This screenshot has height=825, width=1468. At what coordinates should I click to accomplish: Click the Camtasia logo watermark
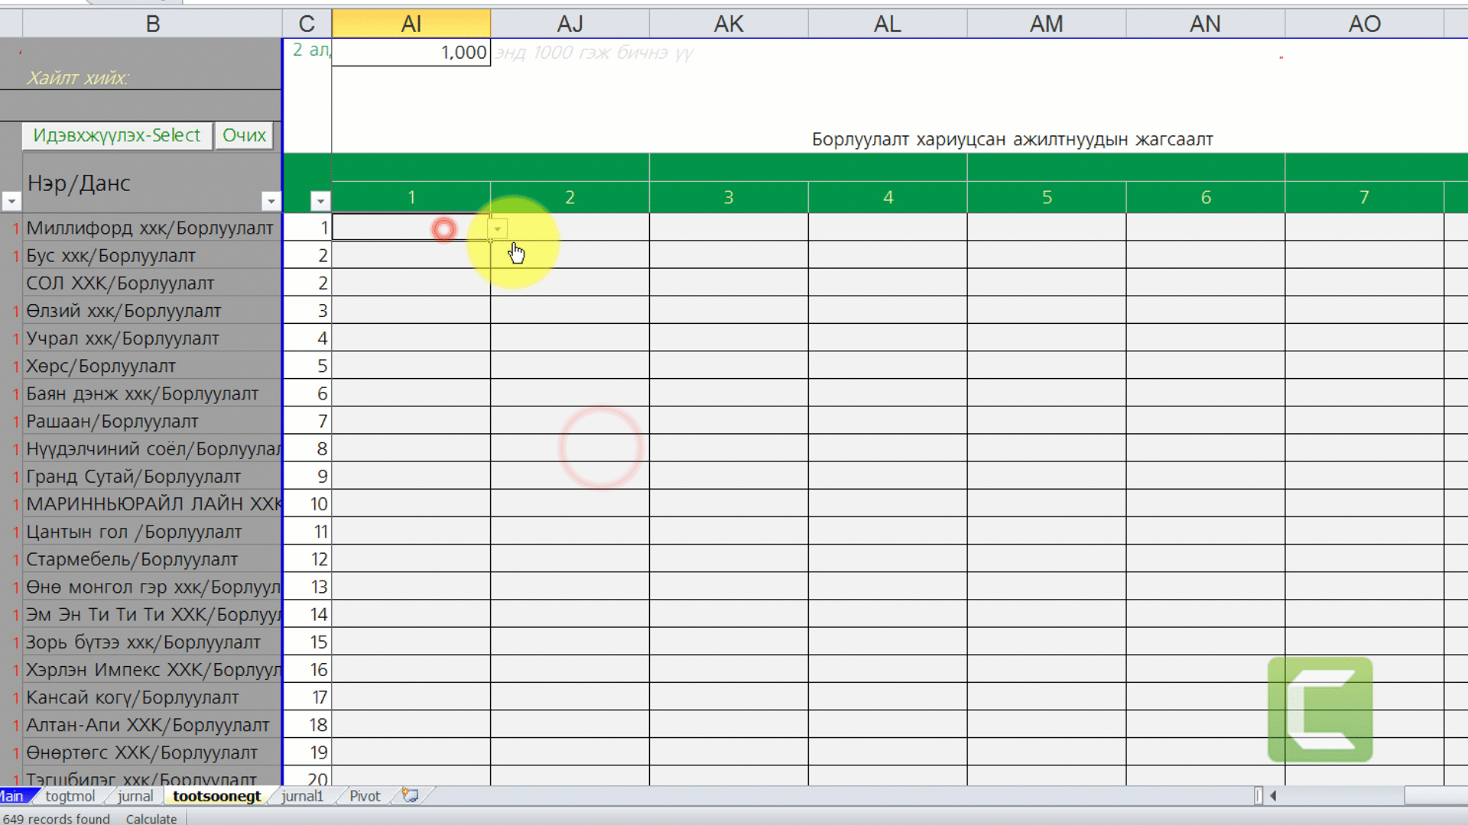click(1320, 710)
